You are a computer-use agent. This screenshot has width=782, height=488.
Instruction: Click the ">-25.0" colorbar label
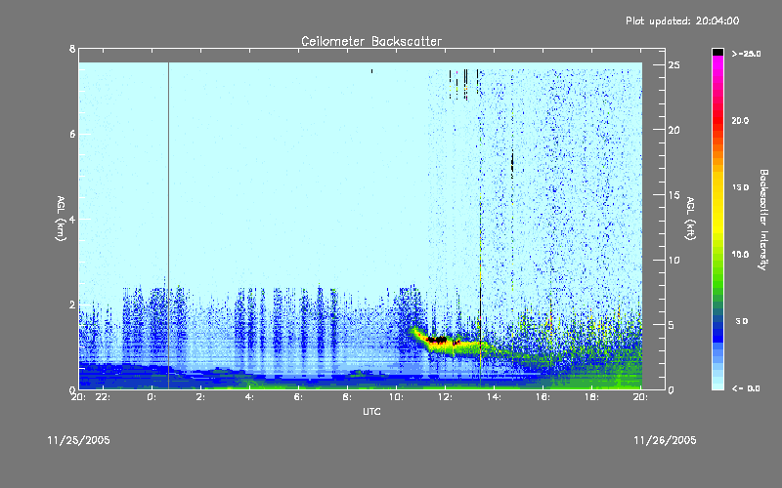pos(746,54)
